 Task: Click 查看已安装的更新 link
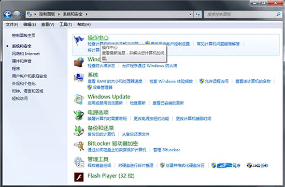[x=168, y=103]
